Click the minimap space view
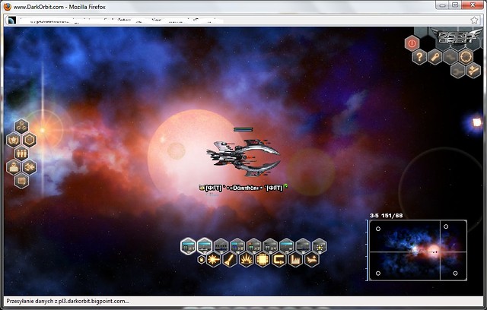 [418, 251]
